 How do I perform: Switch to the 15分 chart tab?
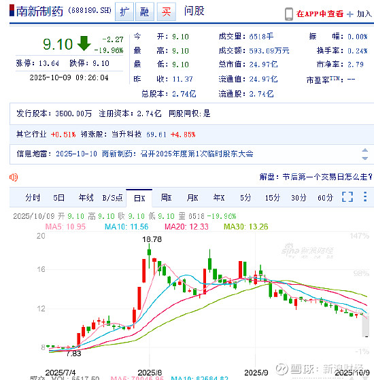click(273, 198)
